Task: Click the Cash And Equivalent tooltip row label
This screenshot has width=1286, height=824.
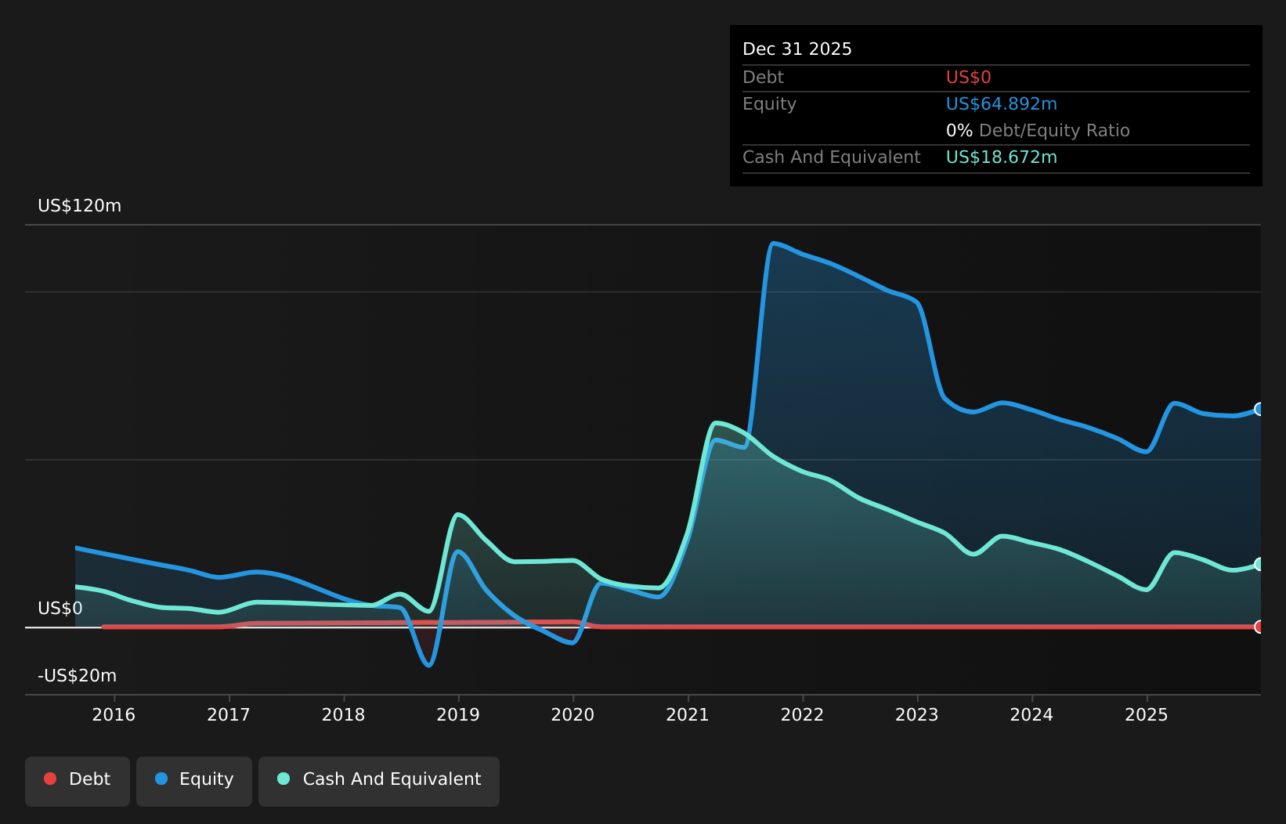Action: click(x=832, y=157)
